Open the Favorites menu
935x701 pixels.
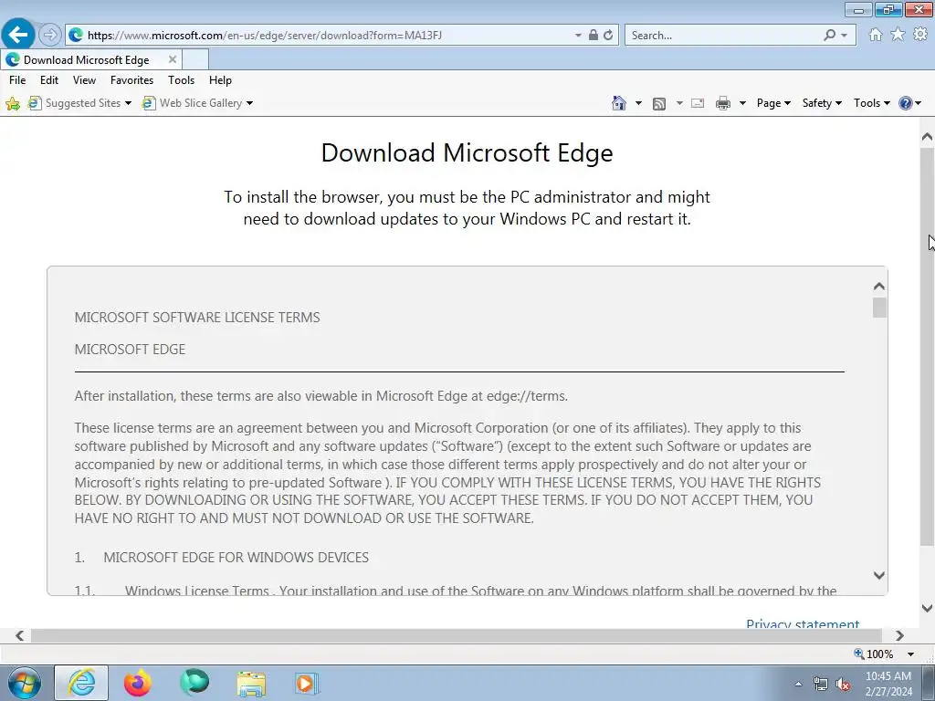click(x=131, y=80)
